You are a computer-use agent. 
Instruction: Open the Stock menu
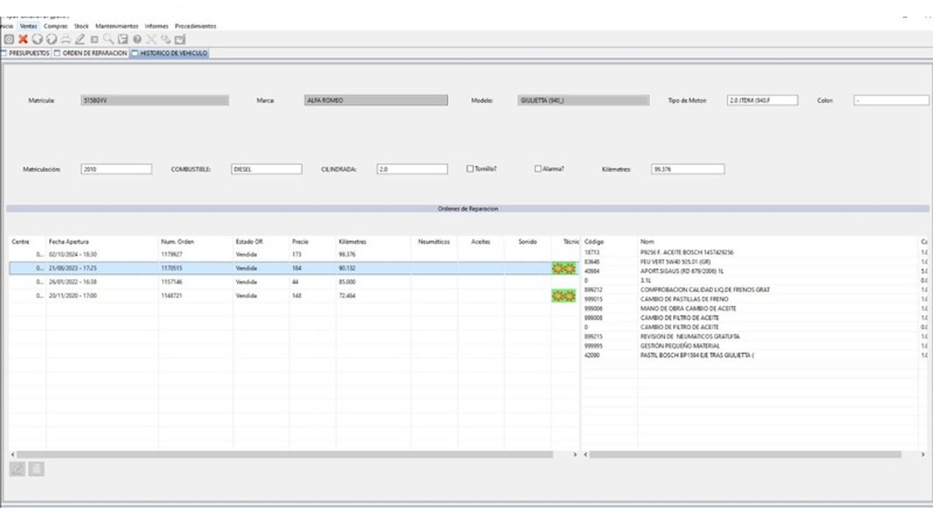(82, 26)
